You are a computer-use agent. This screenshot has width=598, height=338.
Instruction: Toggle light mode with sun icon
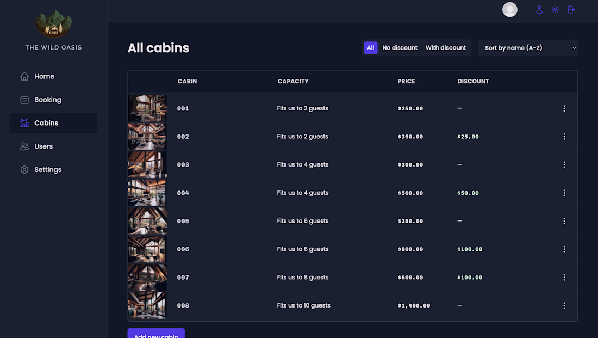click(555, 10)
